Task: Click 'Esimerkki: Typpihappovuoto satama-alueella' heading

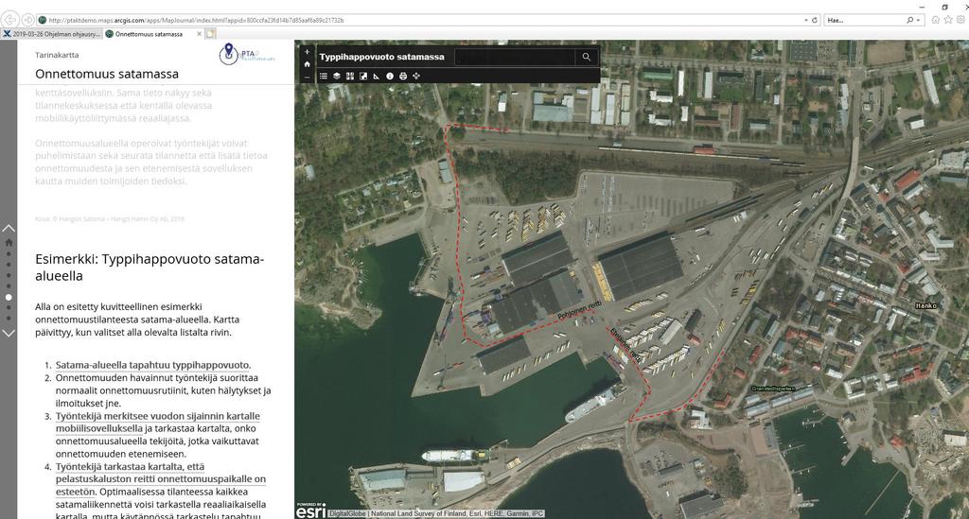Action: 150,268
